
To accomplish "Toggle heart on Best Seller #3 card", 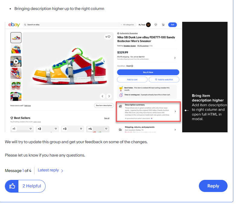I will [x=81, y=129].
